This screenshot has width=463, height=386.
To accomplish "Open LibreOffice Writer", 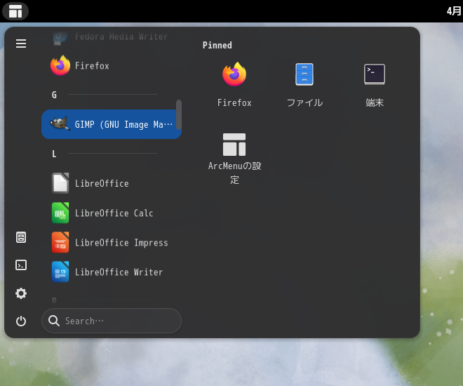I will tap(112, 272).
